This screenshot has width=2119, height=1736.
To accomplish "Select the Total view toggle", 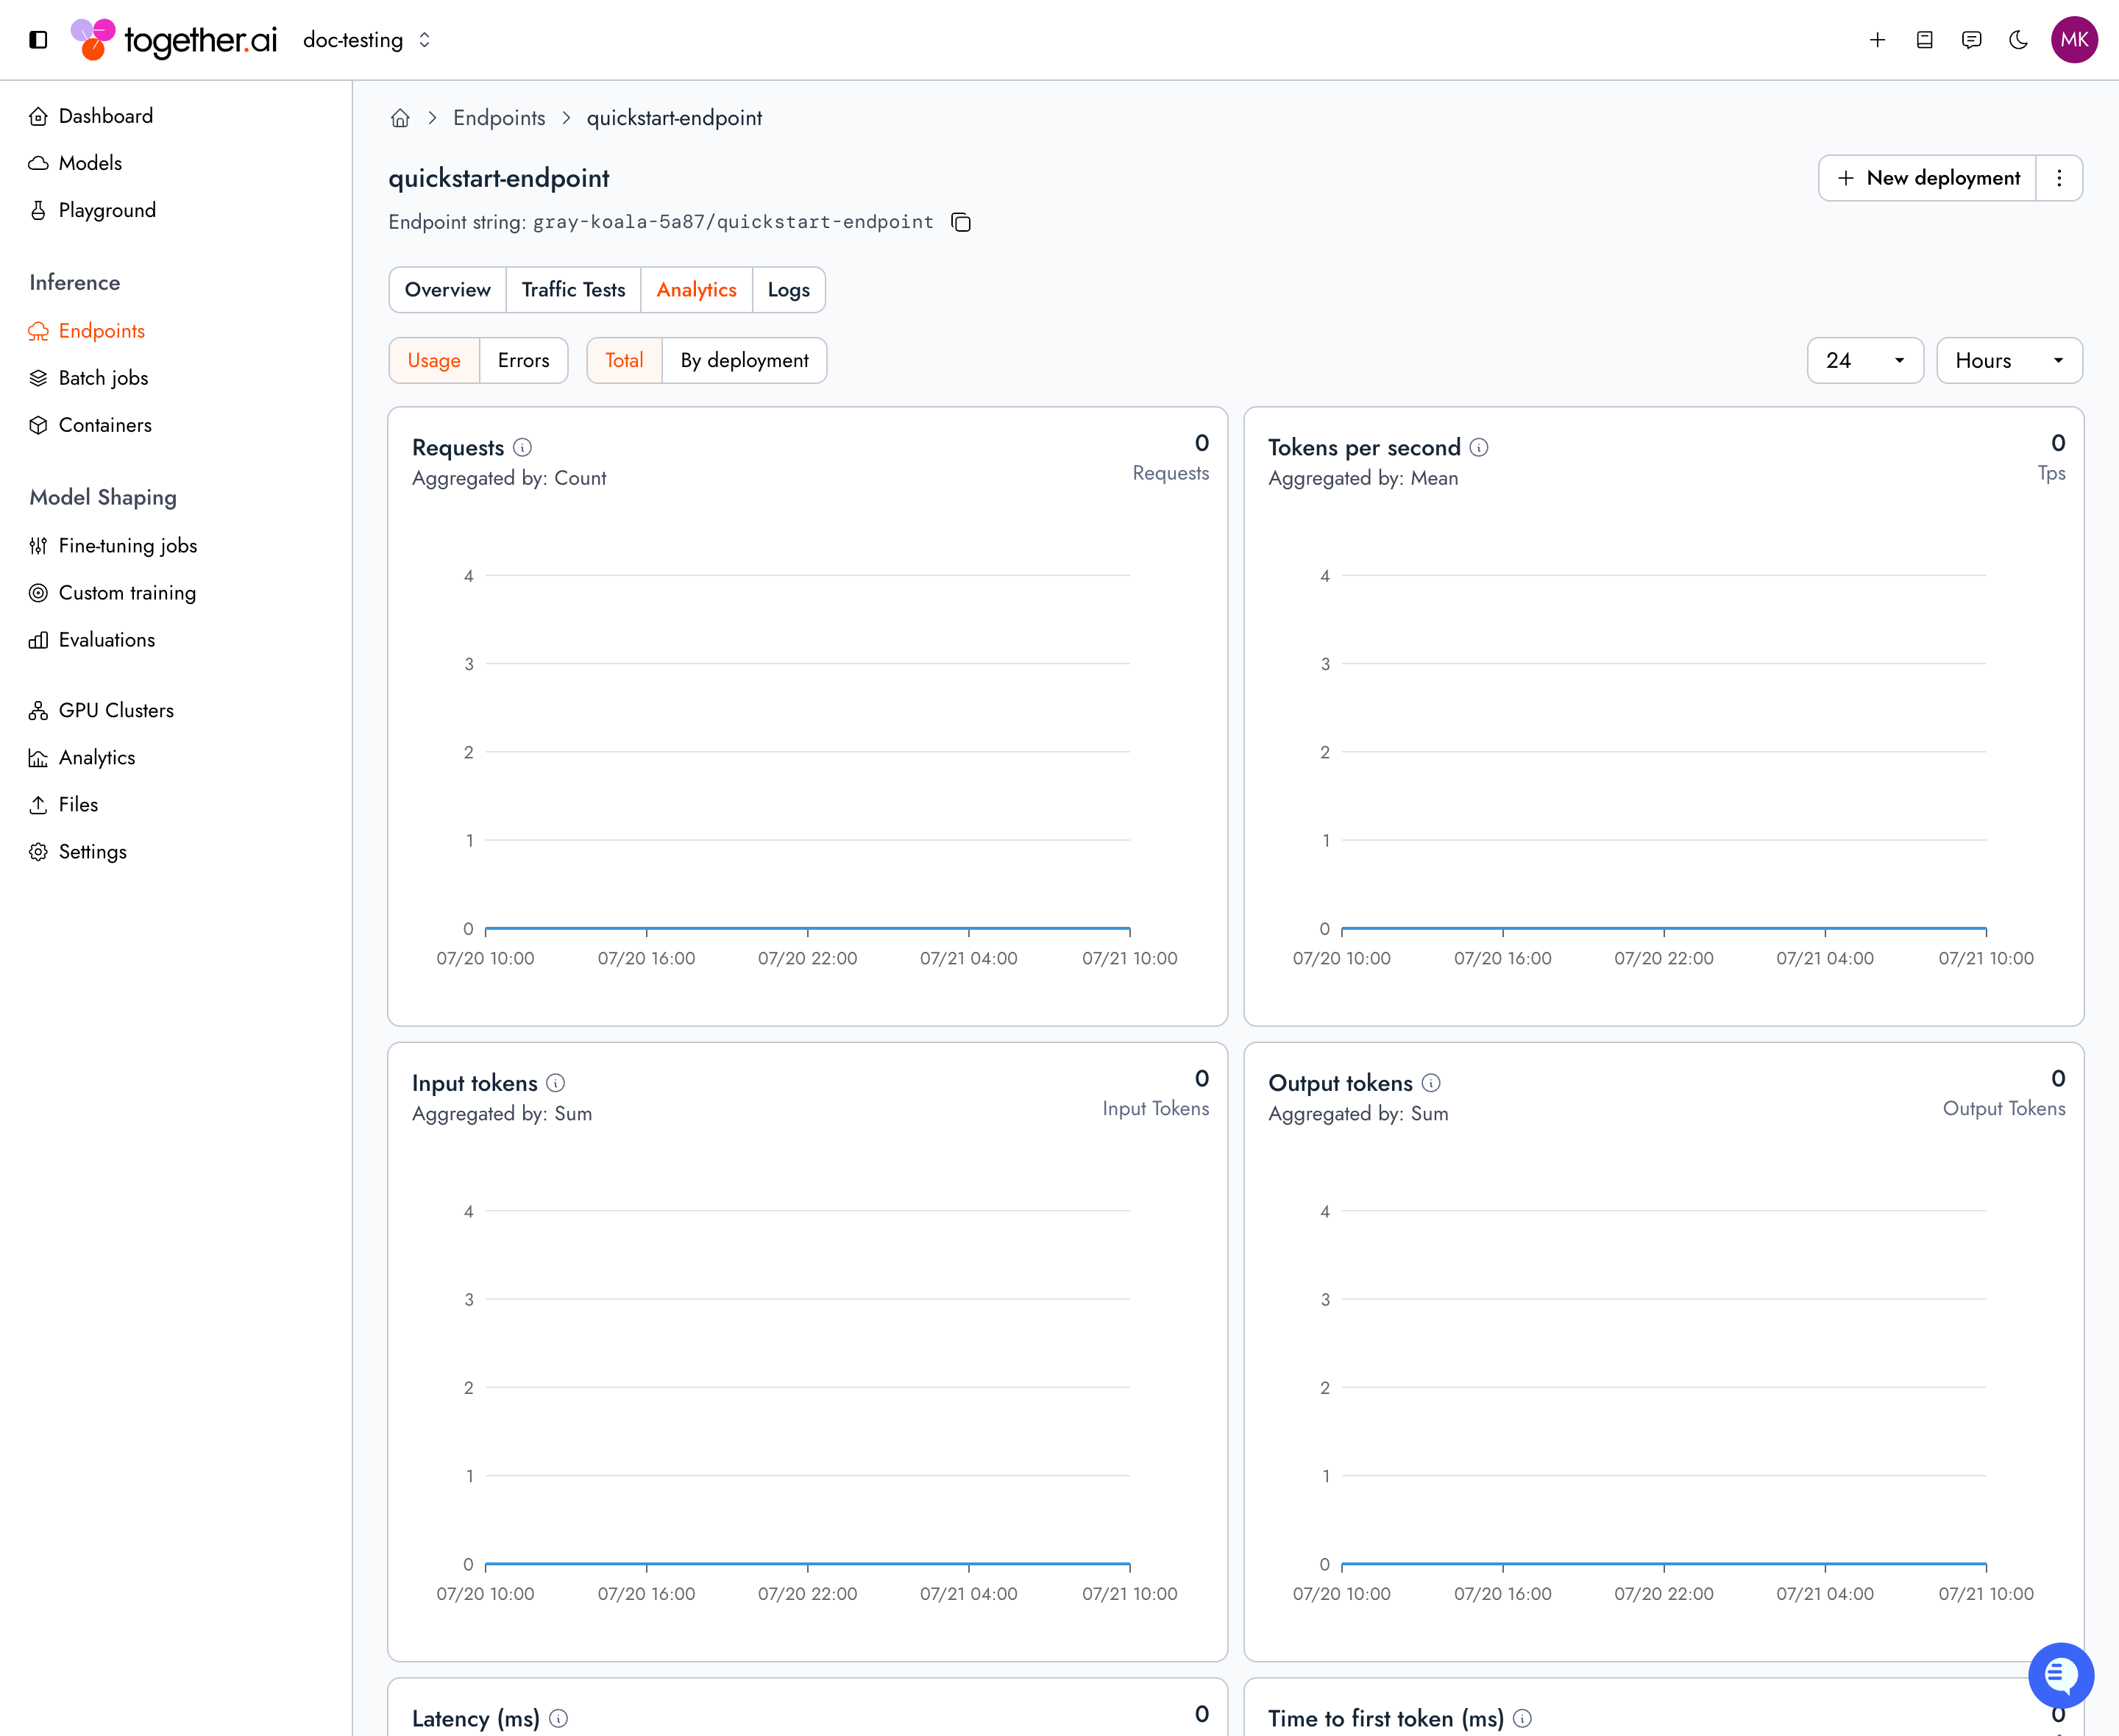I will pos(624,361).
